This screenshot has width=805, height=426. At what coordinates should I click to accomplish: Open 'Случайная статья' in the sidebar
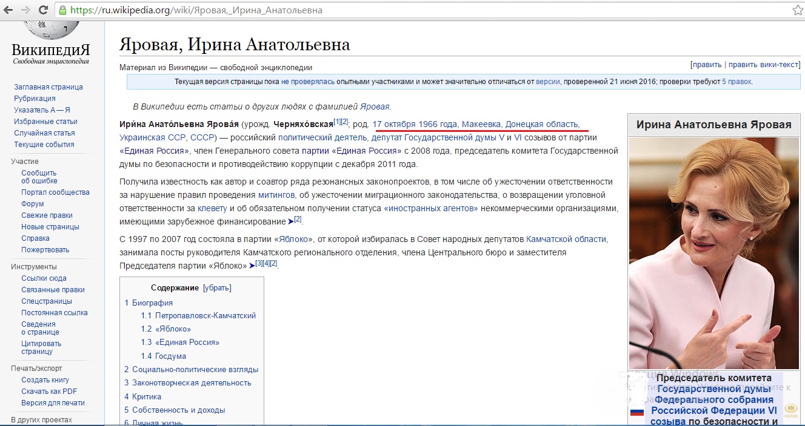pyautogui.click(x=44, y=133)
